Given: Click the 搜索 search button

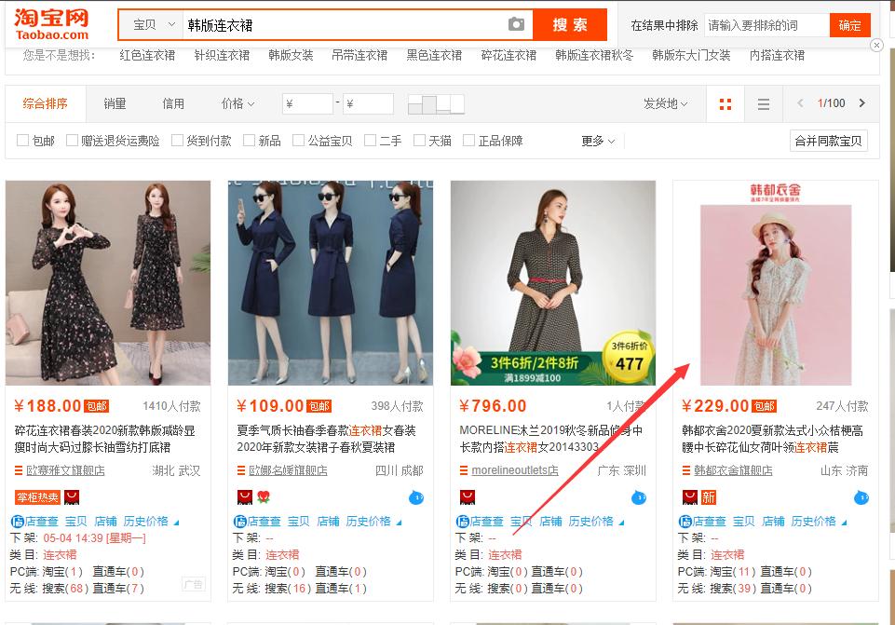Looking at the screenshot, I should (569, 25).
